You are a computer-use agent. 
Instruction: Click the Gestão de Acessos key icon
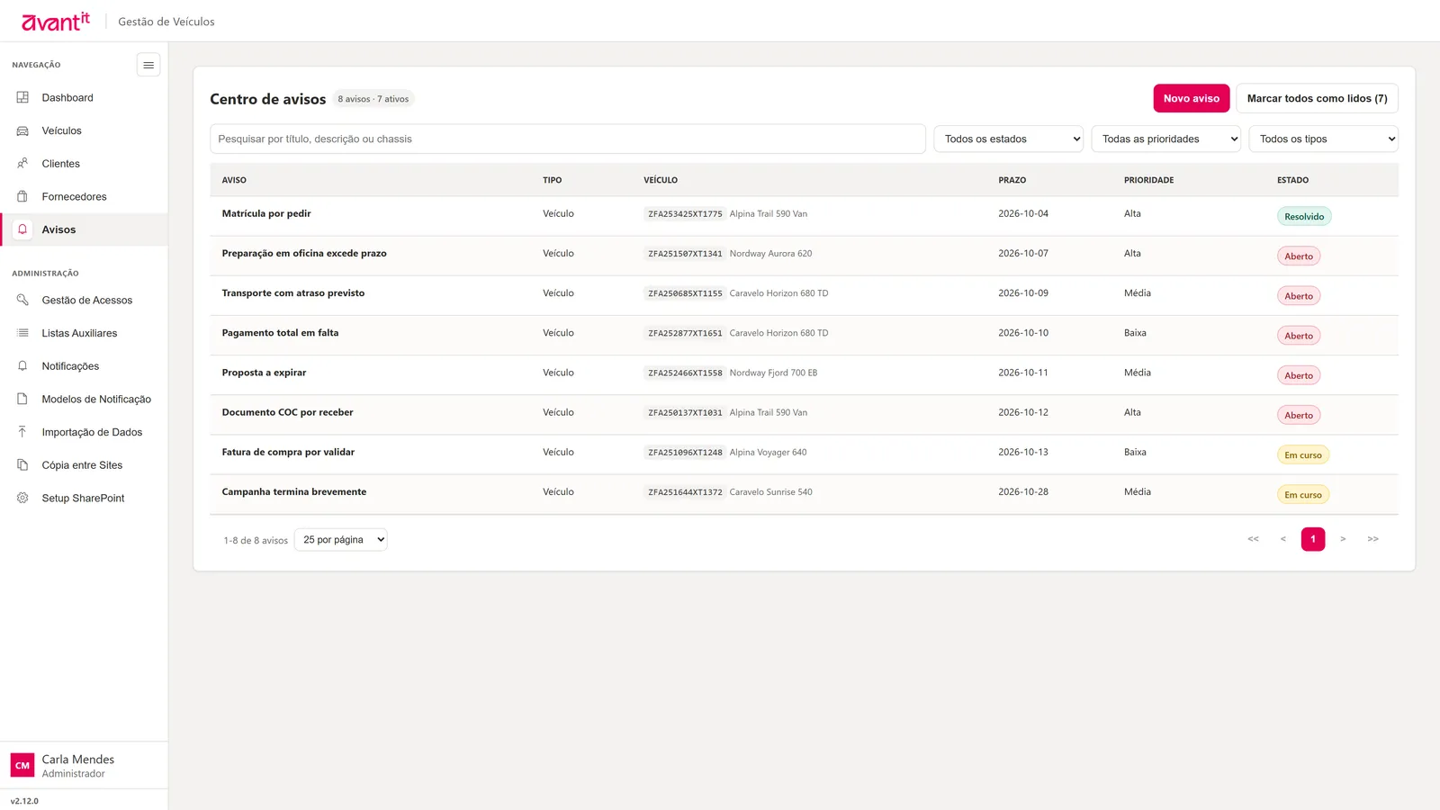coord(22,300)
